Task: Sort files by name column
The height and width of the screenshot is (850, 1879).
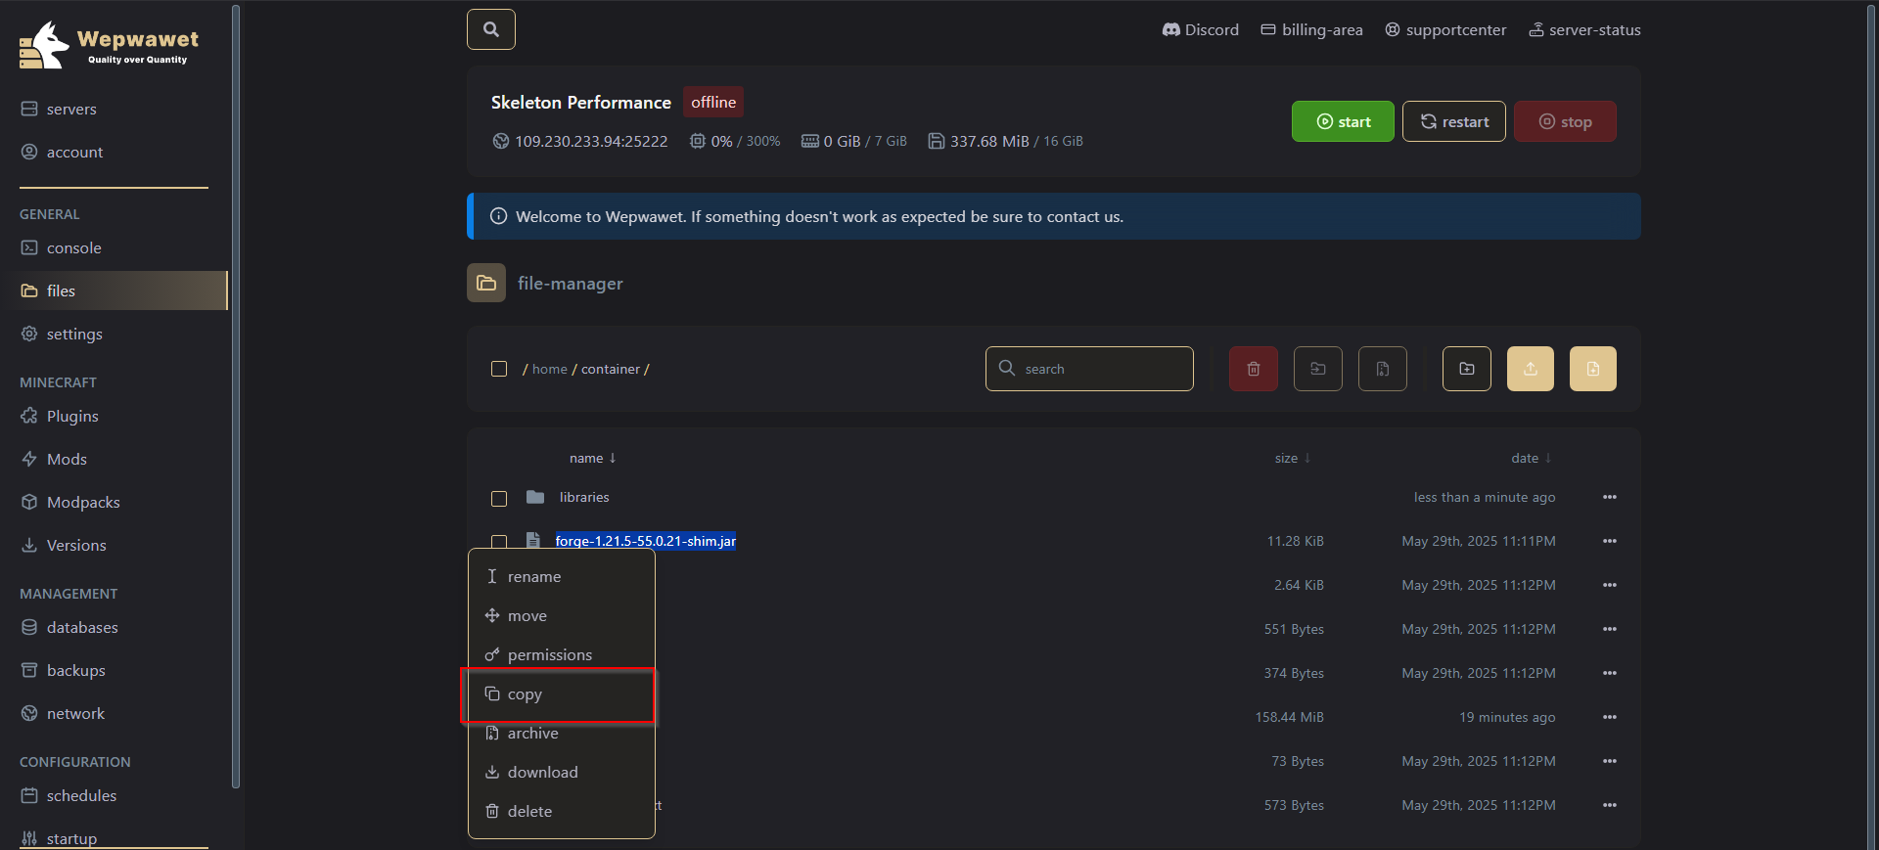Action: [x=593, y=458]
